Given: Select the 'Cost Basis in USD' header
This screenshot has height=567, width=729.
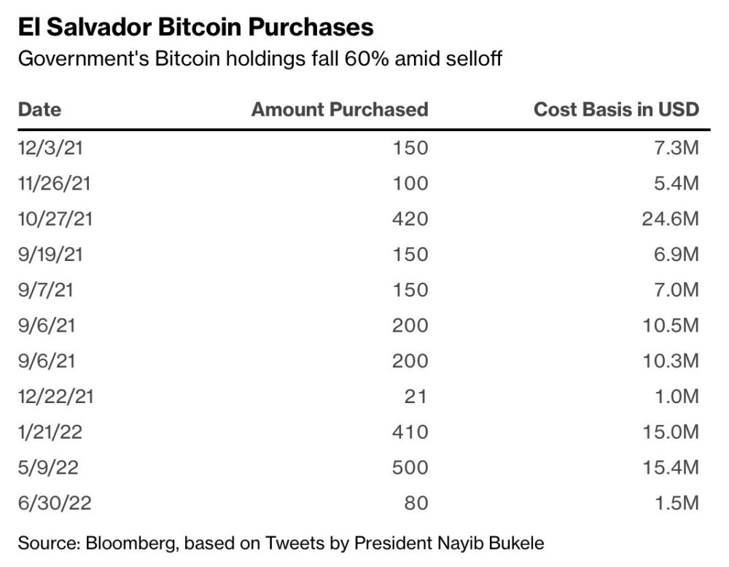Looking at the screenshot, I should (x=616, y=110).
